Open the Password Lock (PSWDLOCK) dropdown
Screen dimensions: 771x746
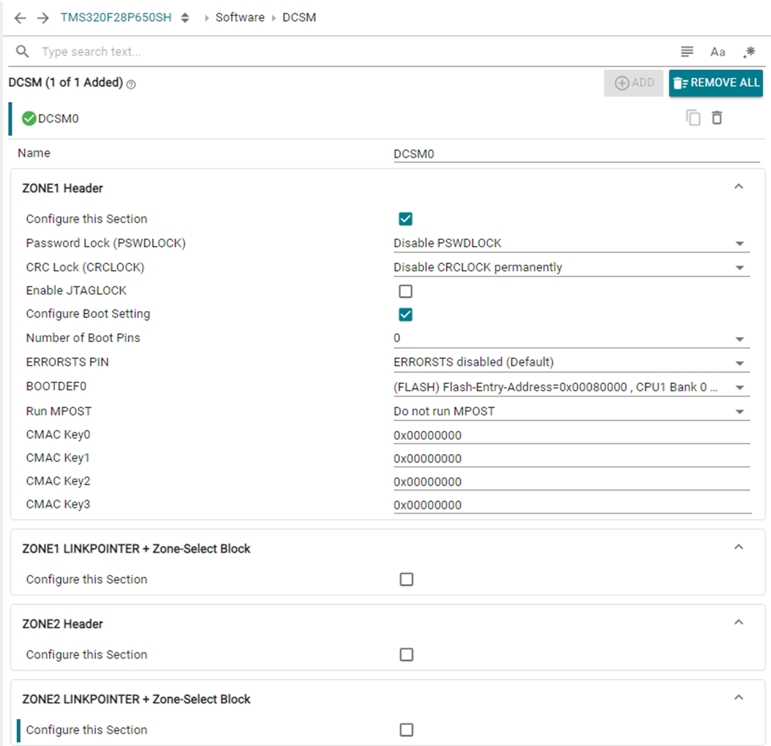[x=571, y=243]
